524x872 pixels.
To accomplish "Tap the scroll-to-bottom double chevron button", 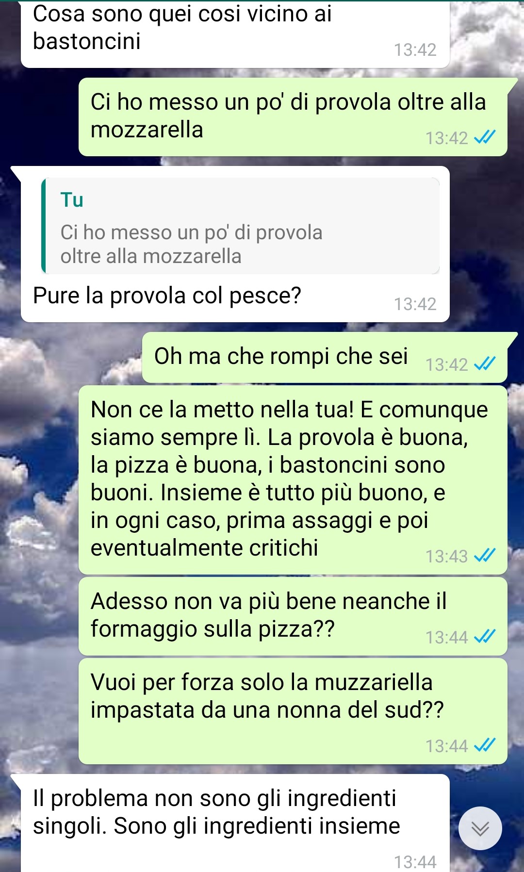I will pyautogui.click(x=480, y=828).
